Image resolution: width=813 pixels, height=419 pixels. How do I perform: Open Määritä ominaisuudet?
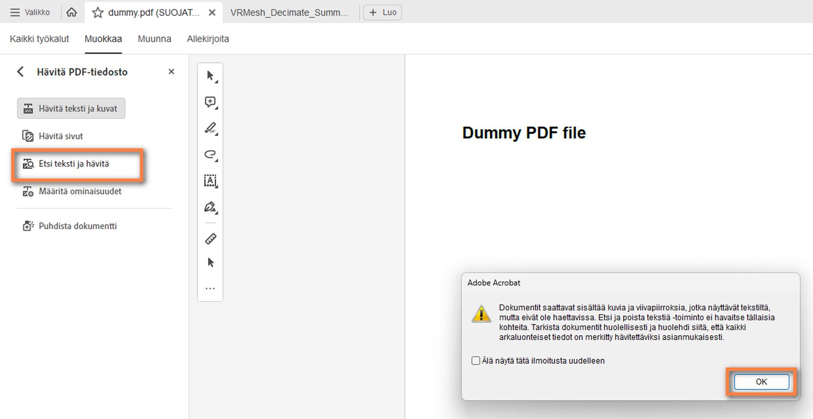click(72, 191)
